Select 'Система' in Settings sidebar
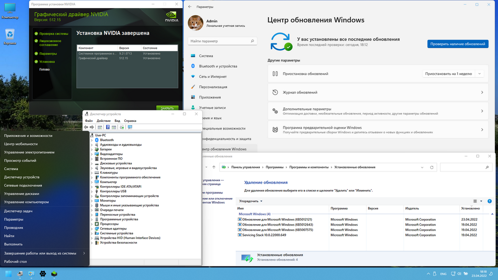 (x=206, y=56)
